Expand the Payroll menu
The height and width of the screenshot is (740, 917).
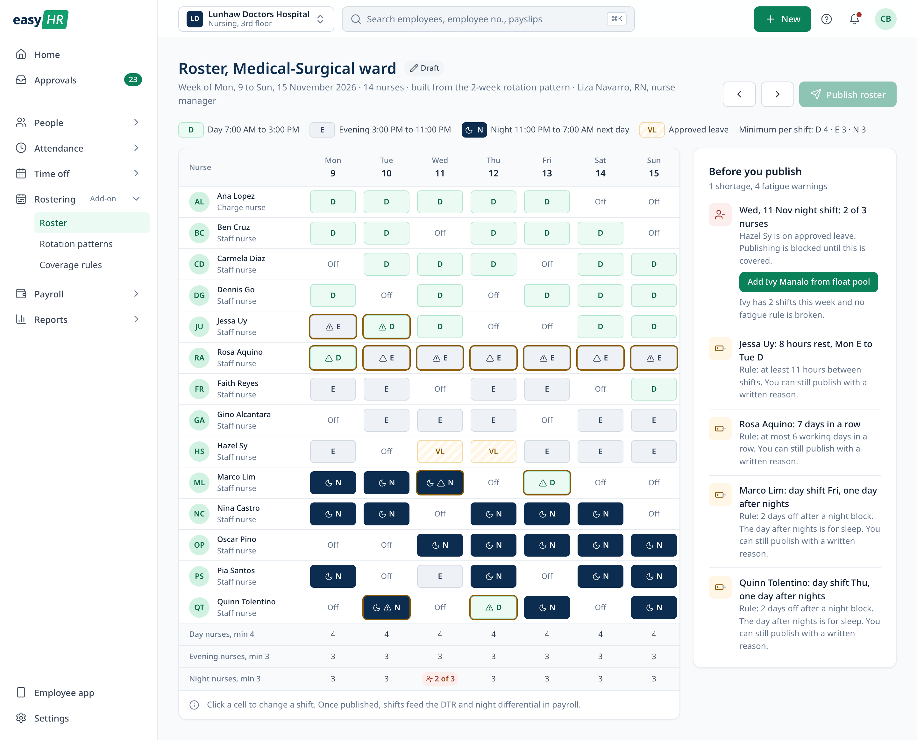79,294
